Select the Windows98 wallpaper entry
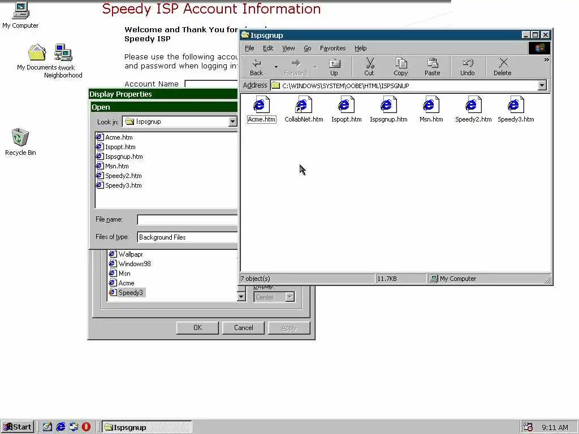579x434 pixels. tap(129, 264)
